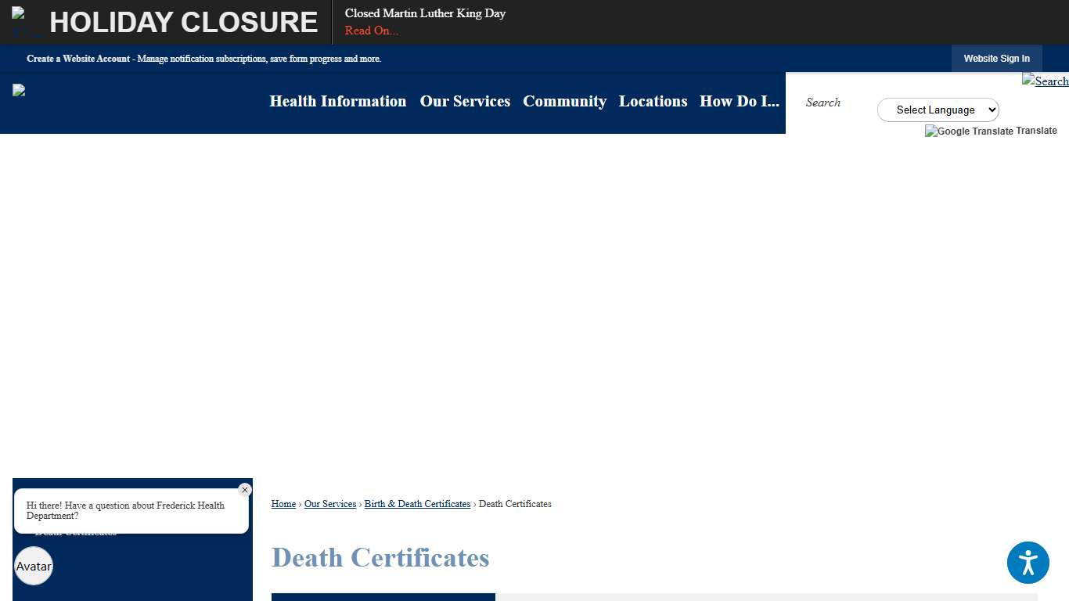The height and width of the screenshot is (601, 1069).
Task: Open the chatbot via the Avatar icon
Action: tap(33, 566)
